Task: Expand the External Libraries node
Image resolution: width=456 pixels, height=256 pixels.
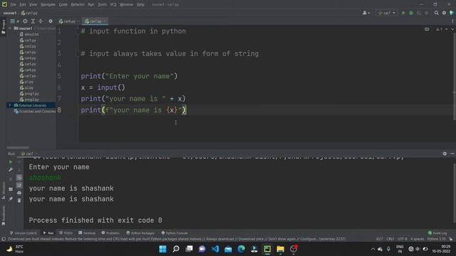Action: 9,105
